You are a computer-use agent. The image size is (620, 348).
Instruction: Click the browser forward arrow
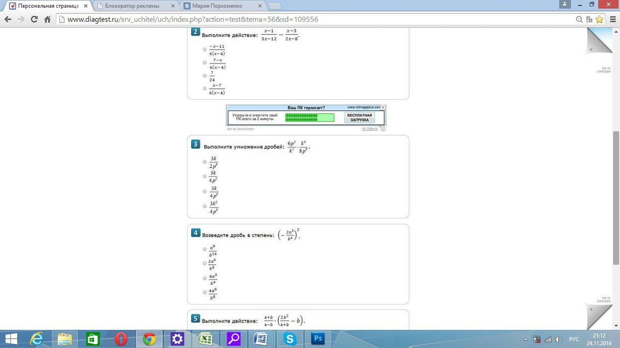click(x=21, y=19)
